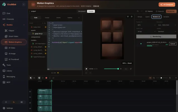Switch to Storyboard view

pyautogui.click(x=82, y=11)
